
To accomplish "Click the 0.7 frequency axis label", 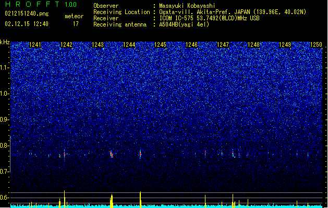I will point(4,172).
